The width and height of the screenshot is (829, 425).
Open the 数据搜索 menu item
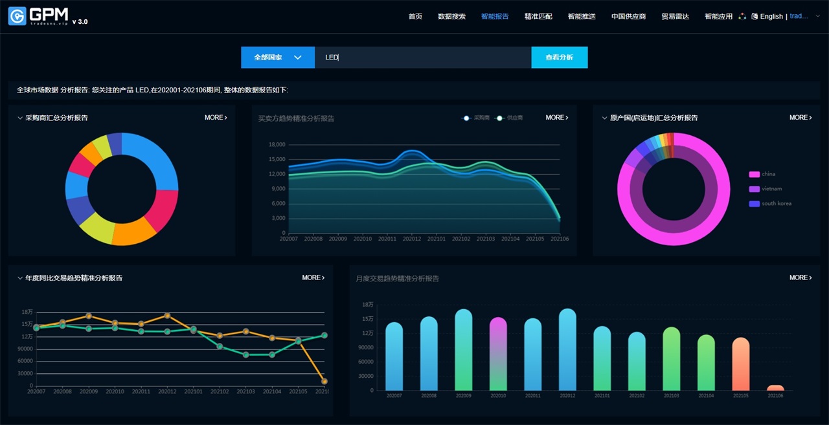tap(451, 16)
